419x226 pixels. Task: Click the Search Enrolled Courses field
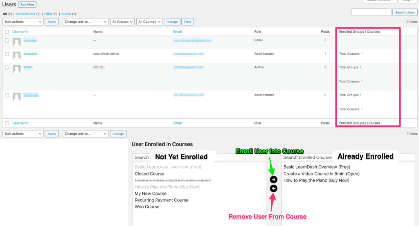(x=348, y=157)
